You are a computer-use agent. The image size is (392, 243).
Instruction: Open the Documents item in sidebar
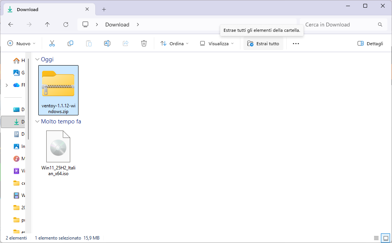19,134
